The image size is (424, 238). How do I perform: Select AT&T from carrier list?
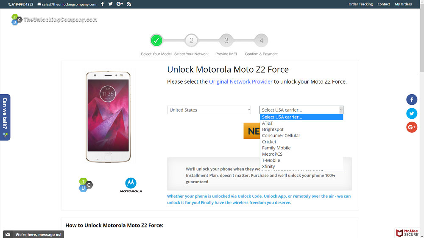301,123
